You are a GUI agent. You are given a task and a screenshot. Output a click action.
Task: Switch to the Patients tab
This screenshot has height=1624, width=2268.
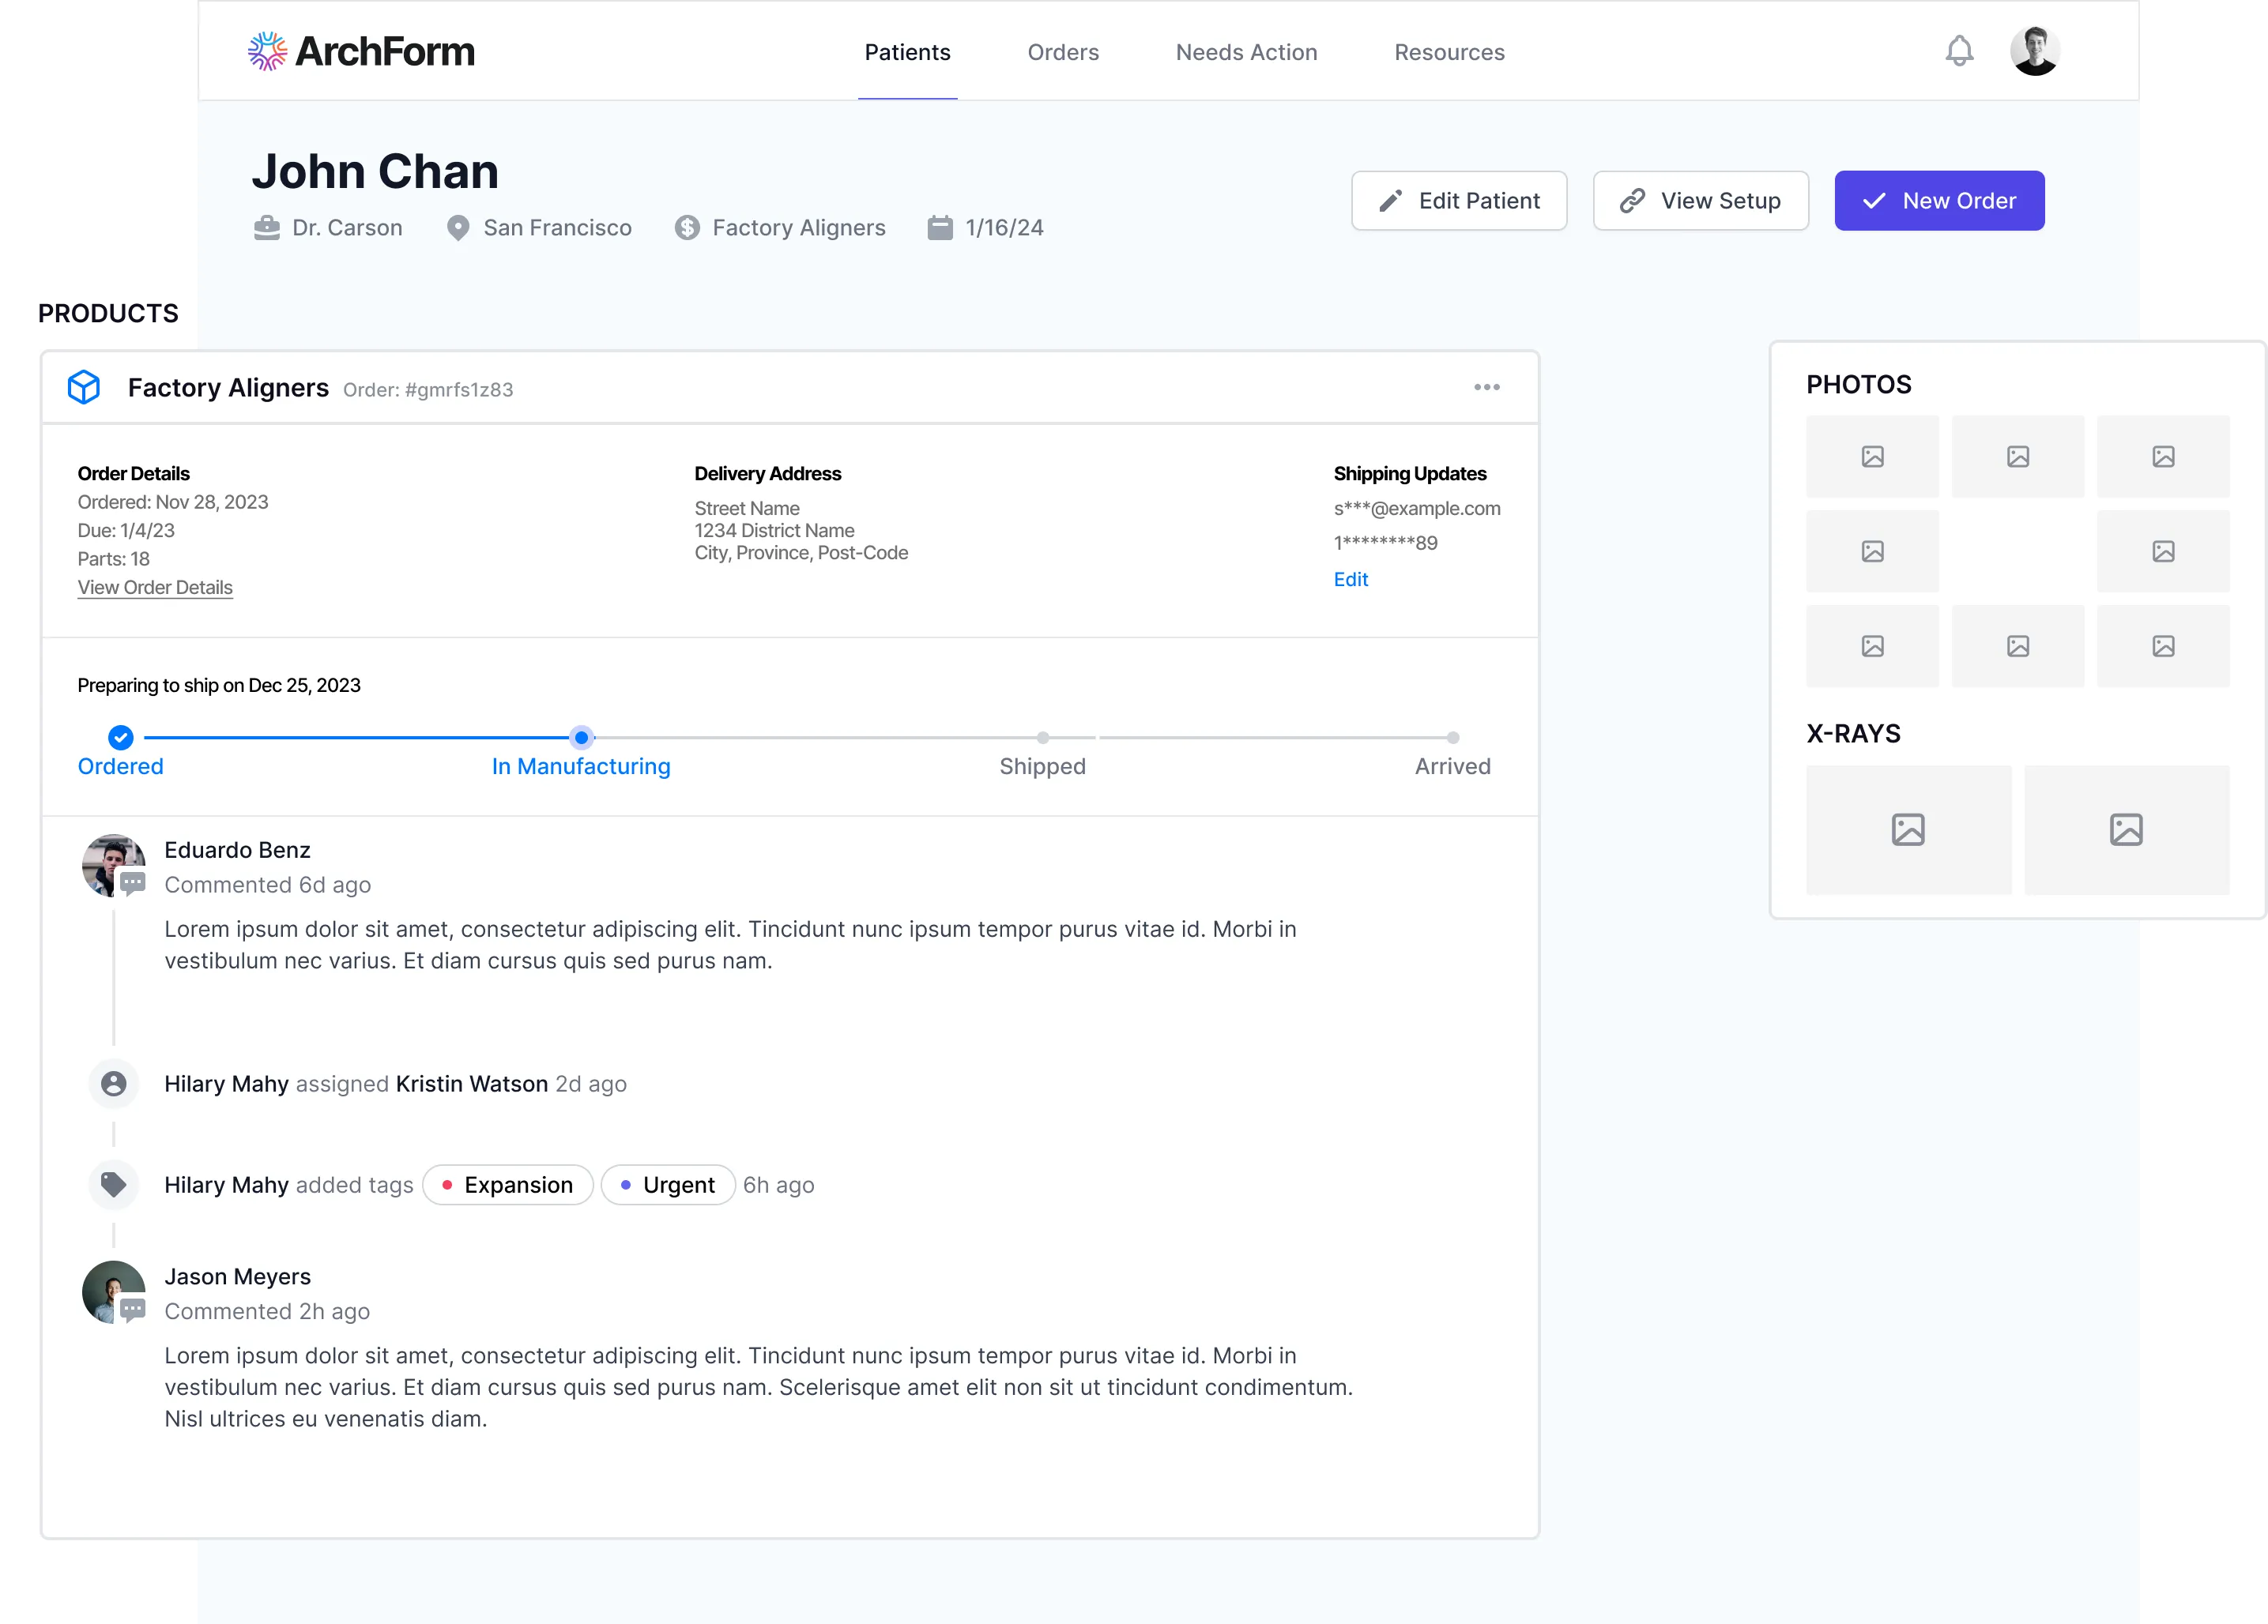point(907,52)
